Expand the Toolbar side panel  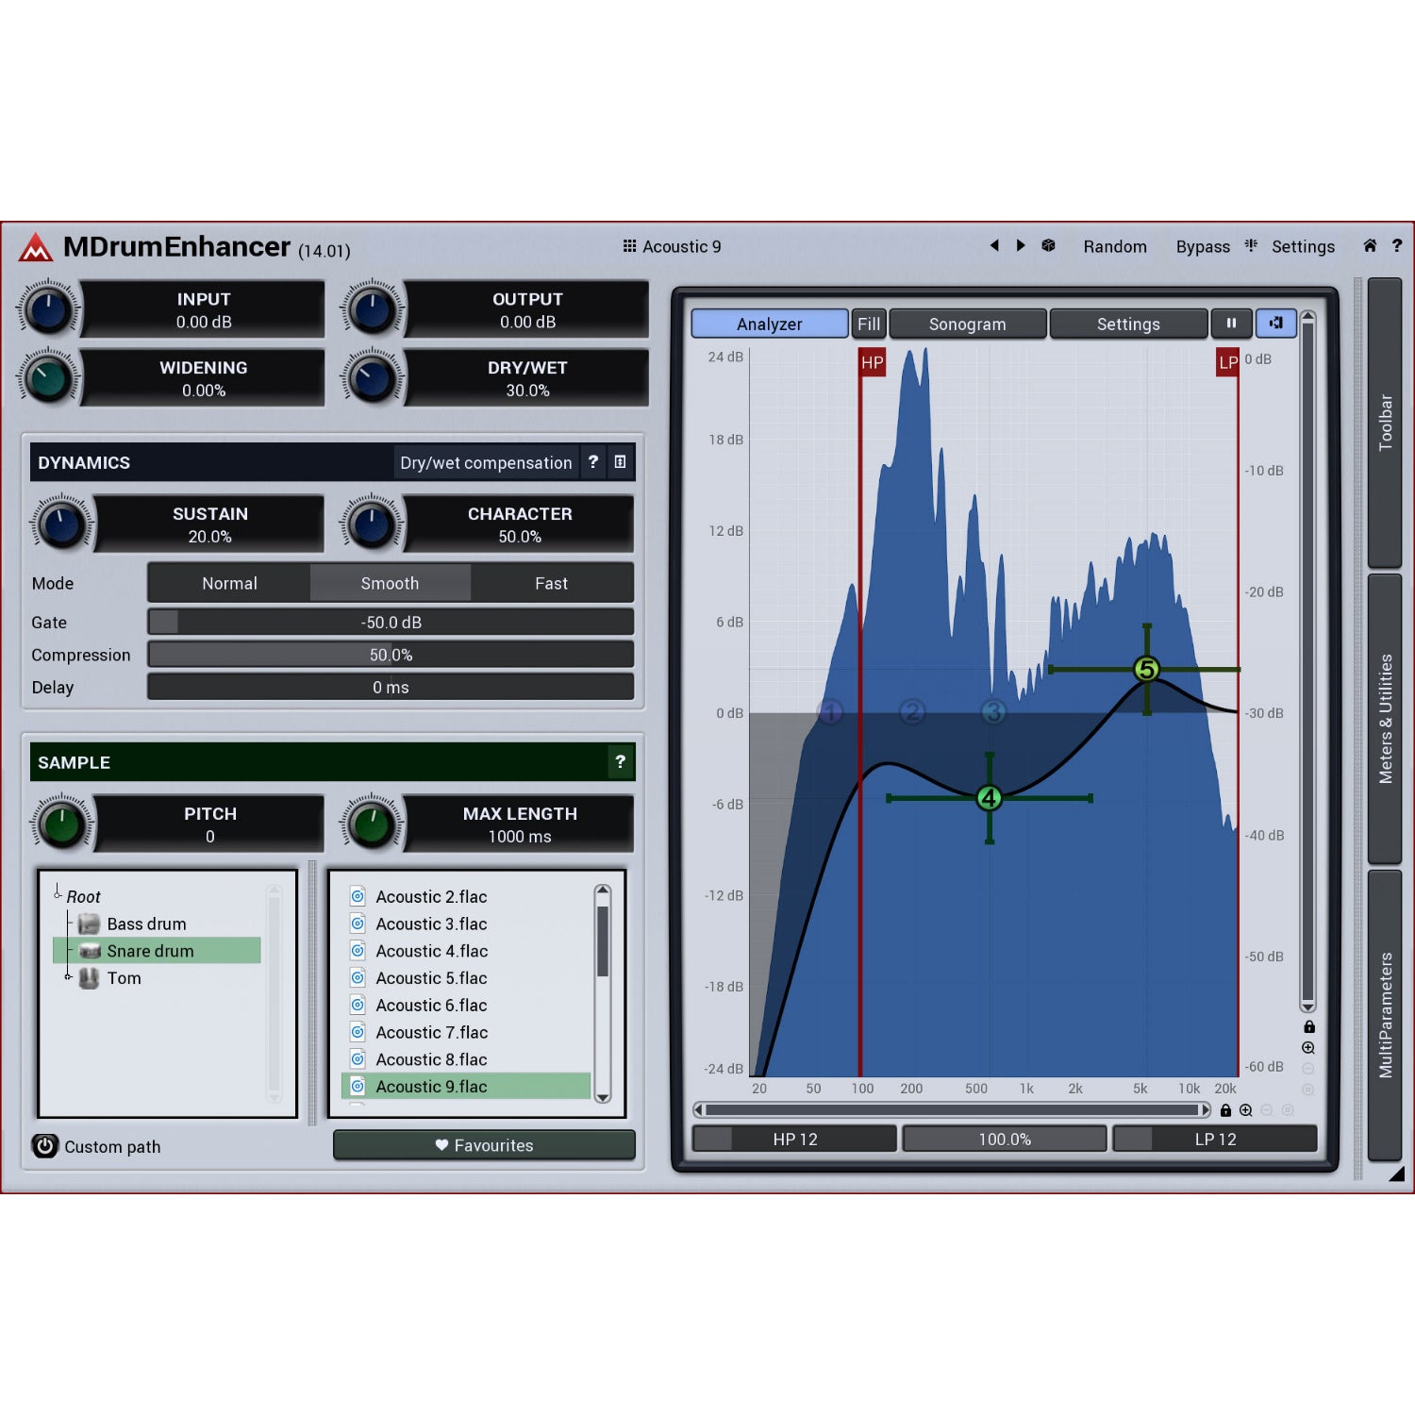[1385, 423]
